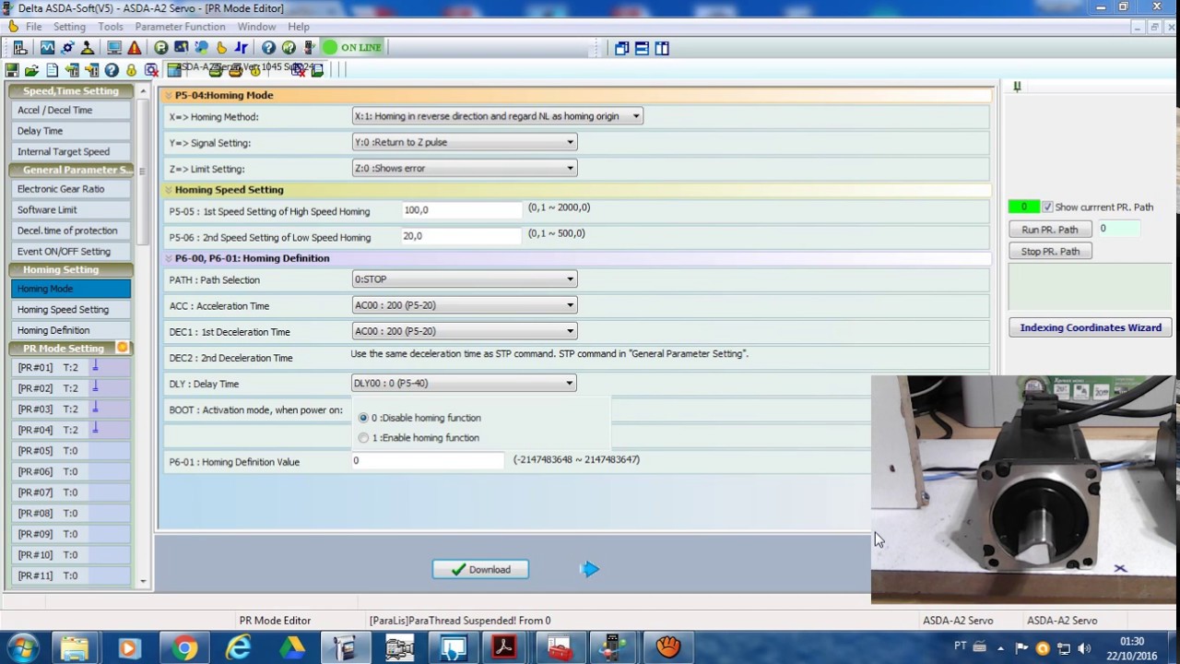
Task: Click the P5-05 high speed homing field
Action: (461, 210)
